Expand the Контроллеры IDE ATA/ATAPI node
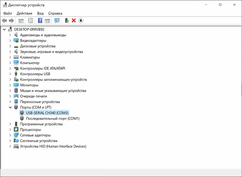The image size is (242, 177). [10, 68]
